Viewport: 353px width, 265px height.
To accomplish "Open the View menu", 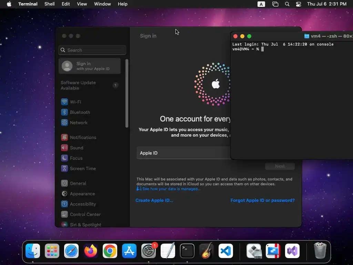I will coord(82,4).
